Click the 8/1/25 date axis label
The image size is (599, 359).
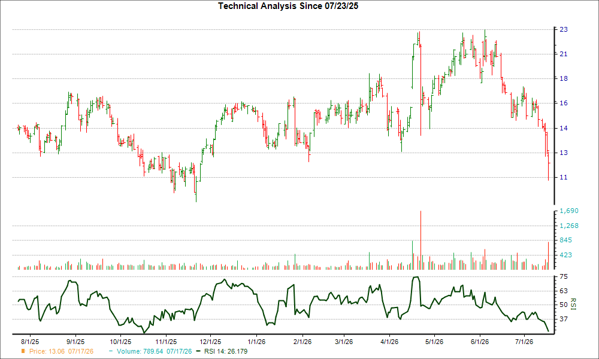pyautogui.click(x=30, y=342)
